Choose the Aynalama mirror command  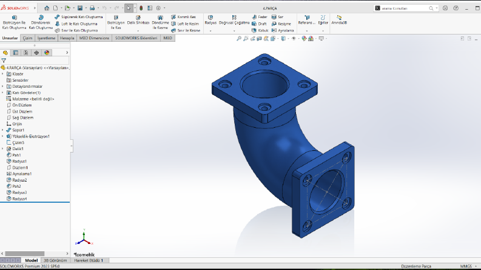pos(283,30)
